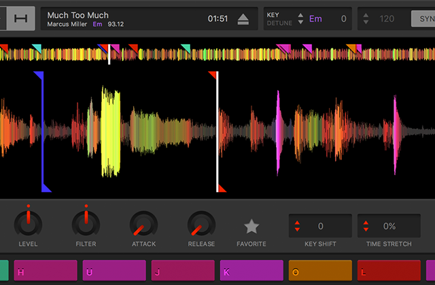The width and height of the screenshot is (435, 285).
Task: Trigger the U sample pad
Action: [x=114, y=270]
